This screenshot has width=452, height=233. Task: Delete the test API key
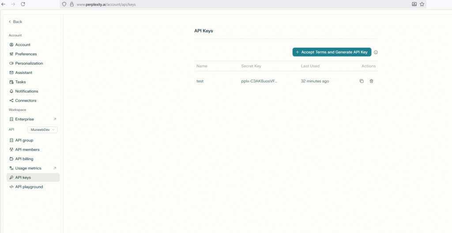(x=371, y=81)
